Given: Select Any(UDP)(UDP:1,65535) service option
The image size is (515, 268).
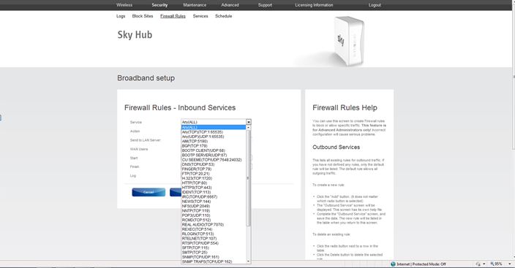Looking at the screenshot, I should (214, 137).
